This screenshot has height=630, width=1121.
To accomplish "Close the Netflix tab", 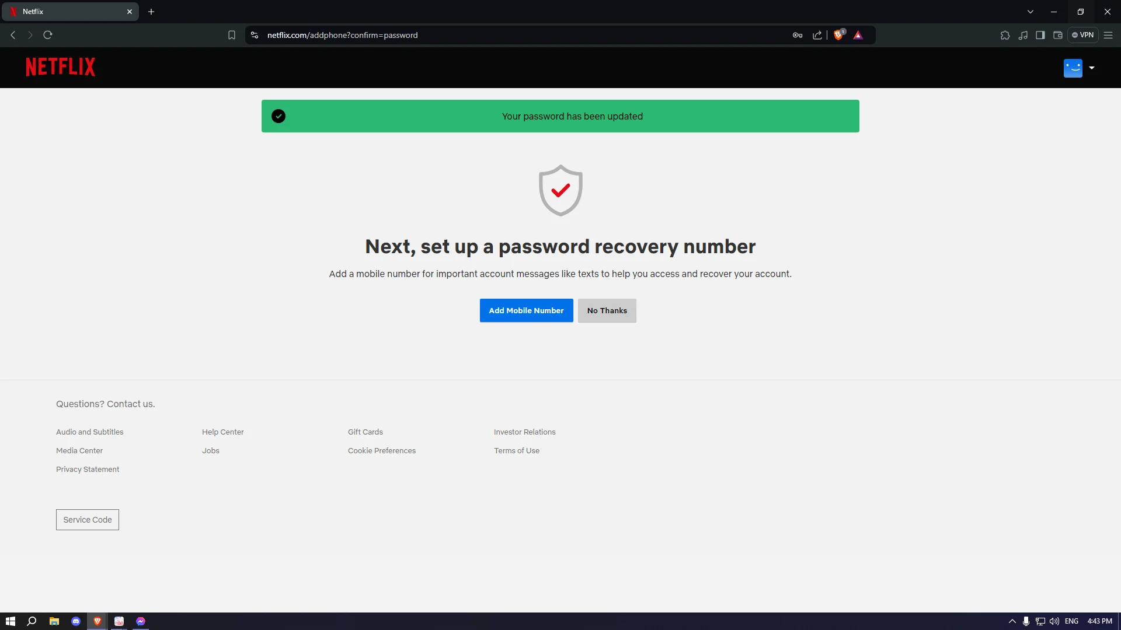I will point(130,12).
